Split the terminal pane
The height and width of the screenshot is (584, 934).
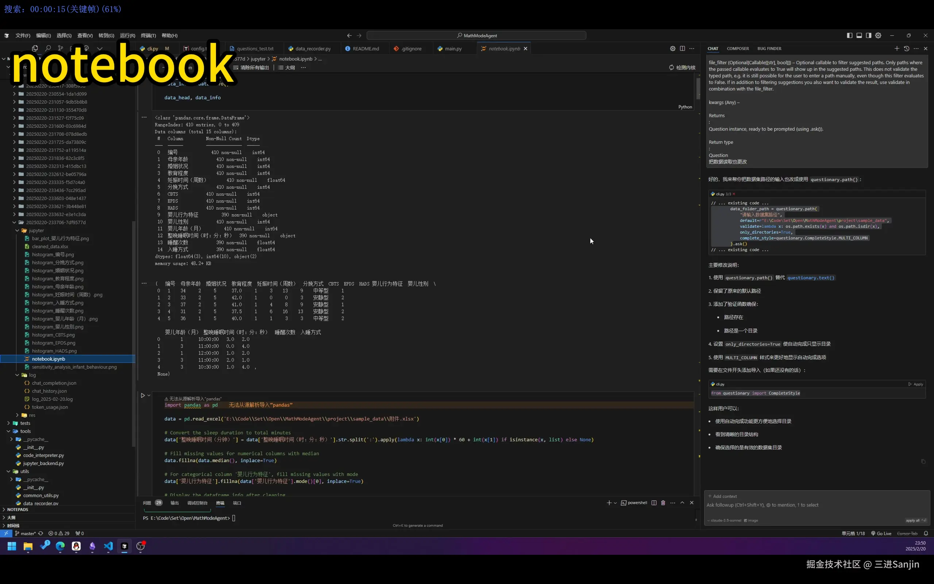click(x=654, y=503)
